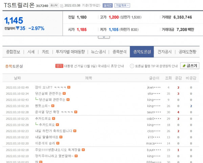Click the reply arrow icon before '추카드려요'

[x=37, y=124]
